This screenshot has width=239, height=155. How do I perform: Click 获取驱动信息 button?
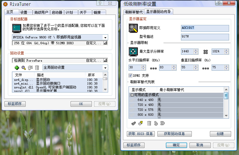(x=175, y=134)
